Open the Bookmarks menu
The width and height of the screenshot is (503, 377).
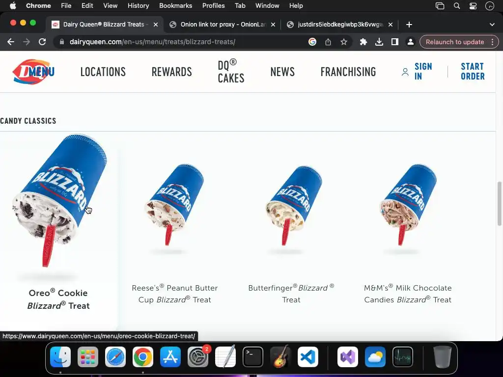click(x=175, y=6)
